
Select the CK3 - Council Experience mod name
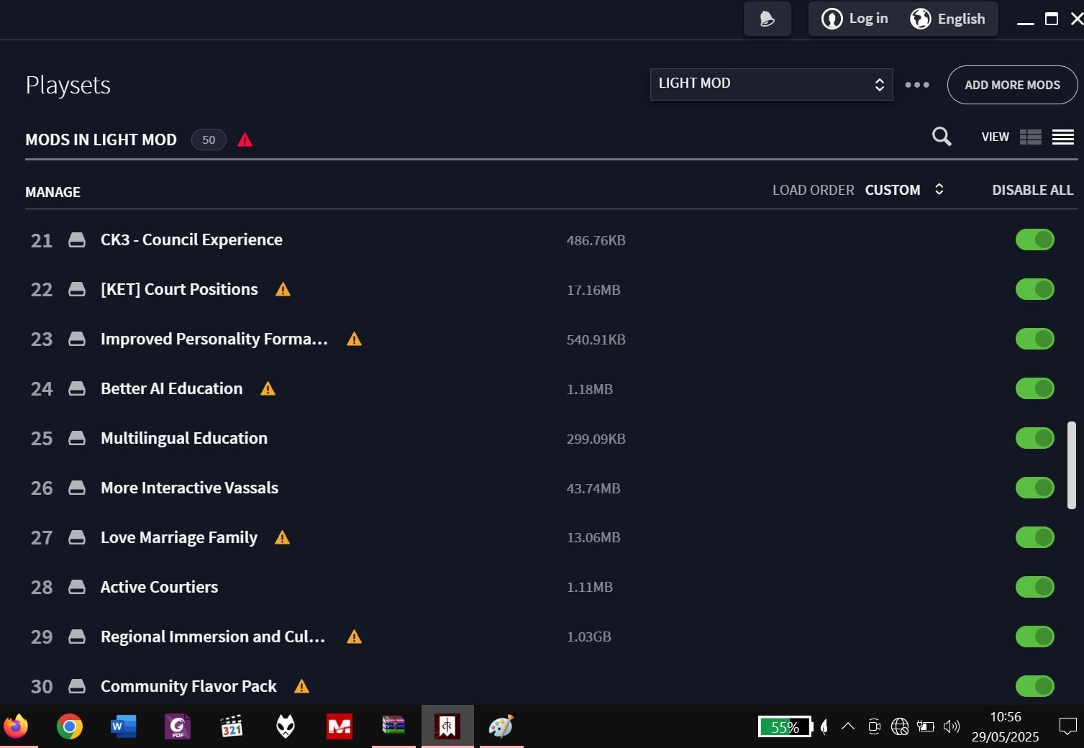191,240
